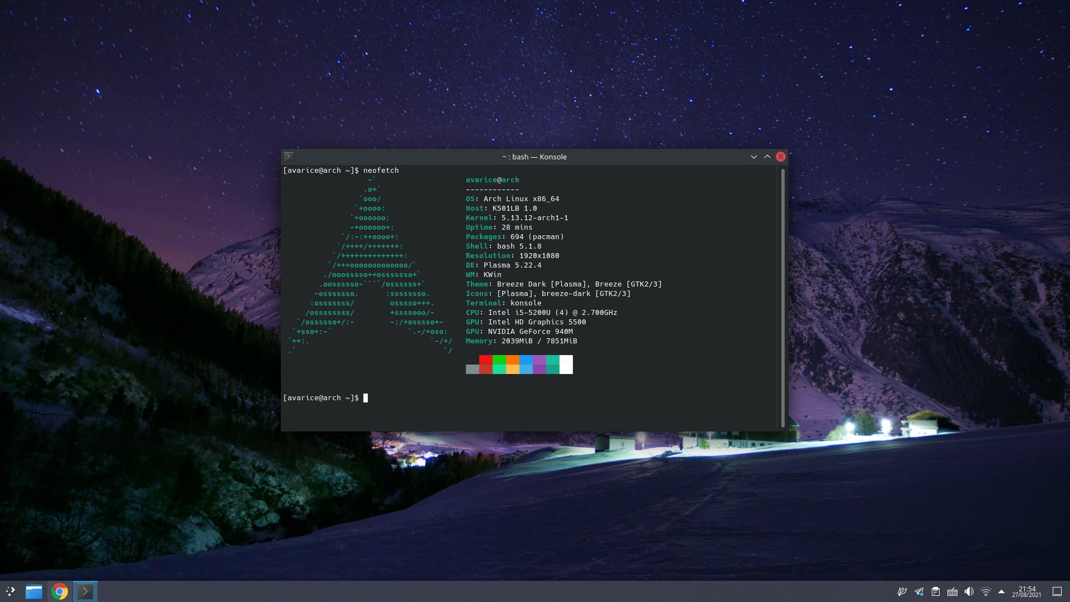Click the "GPU: NVIDIA GeForce 940M" line

519,332
